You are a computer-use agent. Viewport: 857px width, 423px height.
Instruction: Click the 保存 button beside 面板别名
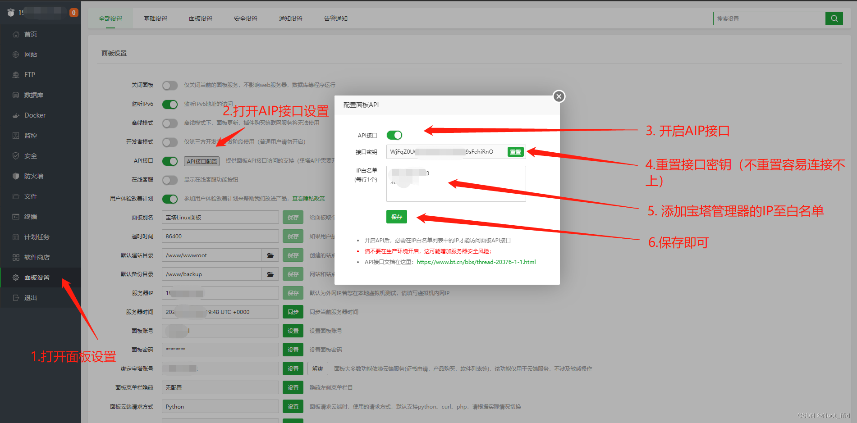pyautogui.click(x=293, y=218)
